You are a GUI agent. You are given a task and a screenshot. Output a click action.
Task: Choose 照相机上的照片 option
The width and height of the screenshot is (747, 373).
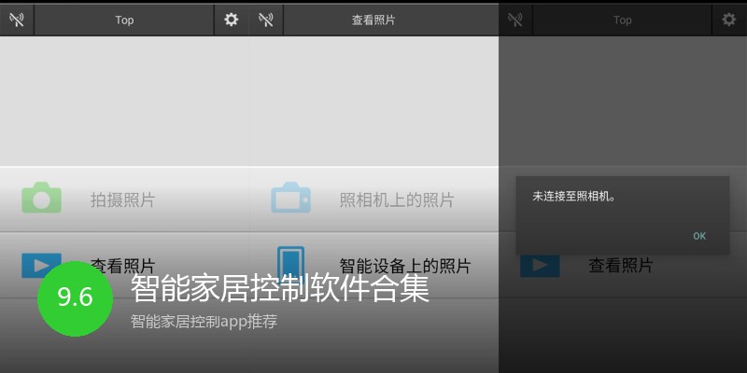(374, 200)
